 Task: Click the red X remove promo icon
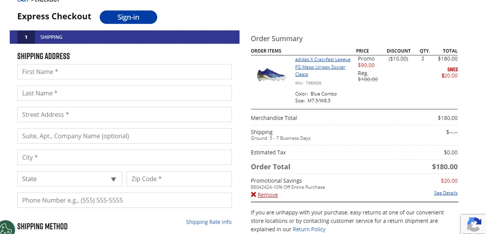click(x=253, y=195)
